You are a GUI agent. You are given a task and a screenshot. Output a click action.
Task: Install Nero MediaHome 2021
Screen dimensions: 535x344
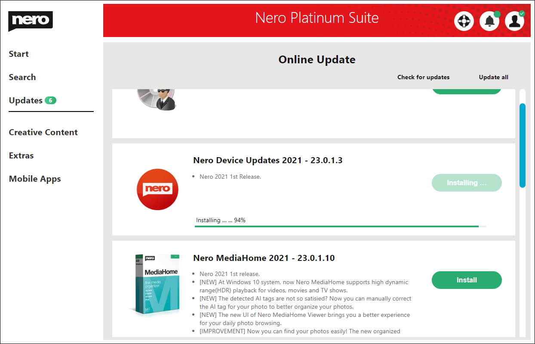tap(467, 280)
